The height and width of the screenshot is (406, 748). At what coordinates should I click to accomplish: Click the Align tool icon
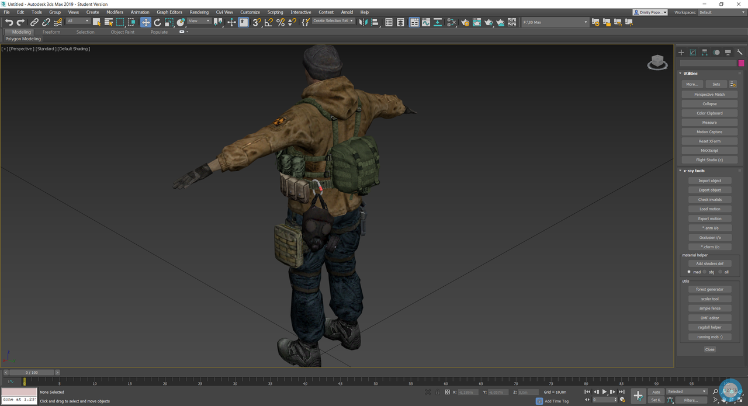coord(375,22)
